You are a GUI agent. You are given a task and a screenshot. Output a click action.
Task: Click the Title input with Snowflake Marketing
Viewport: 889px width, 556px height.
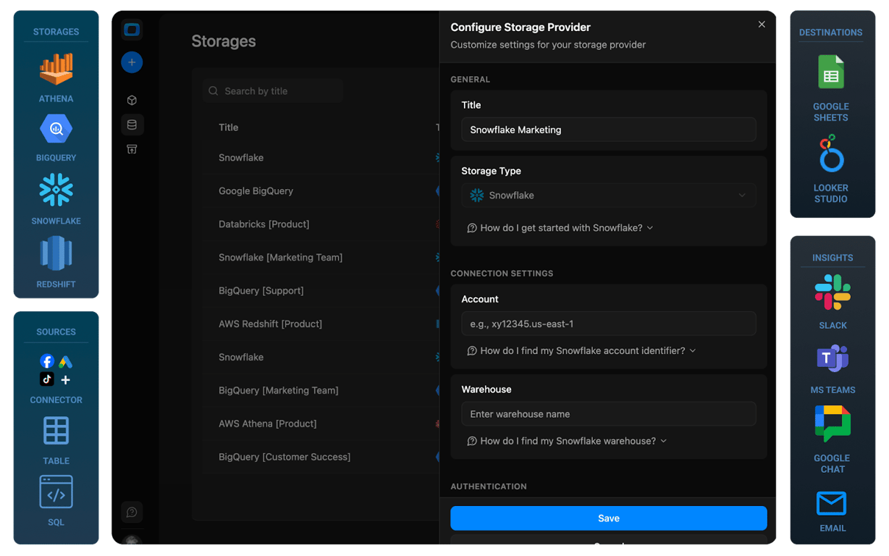[x=609, y=130]
